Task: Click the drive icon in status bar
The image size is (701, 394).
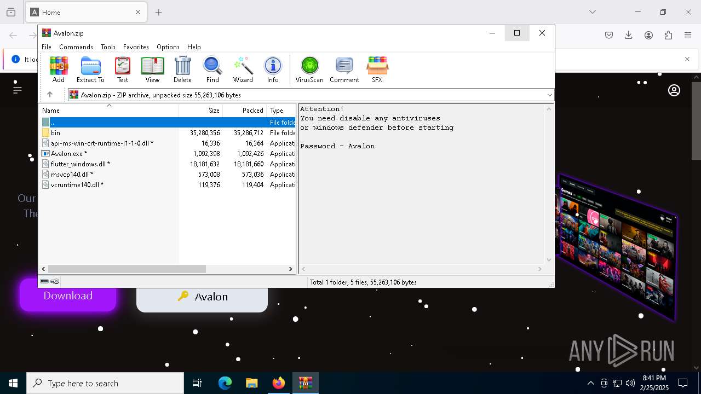Action: click(45, 281)
